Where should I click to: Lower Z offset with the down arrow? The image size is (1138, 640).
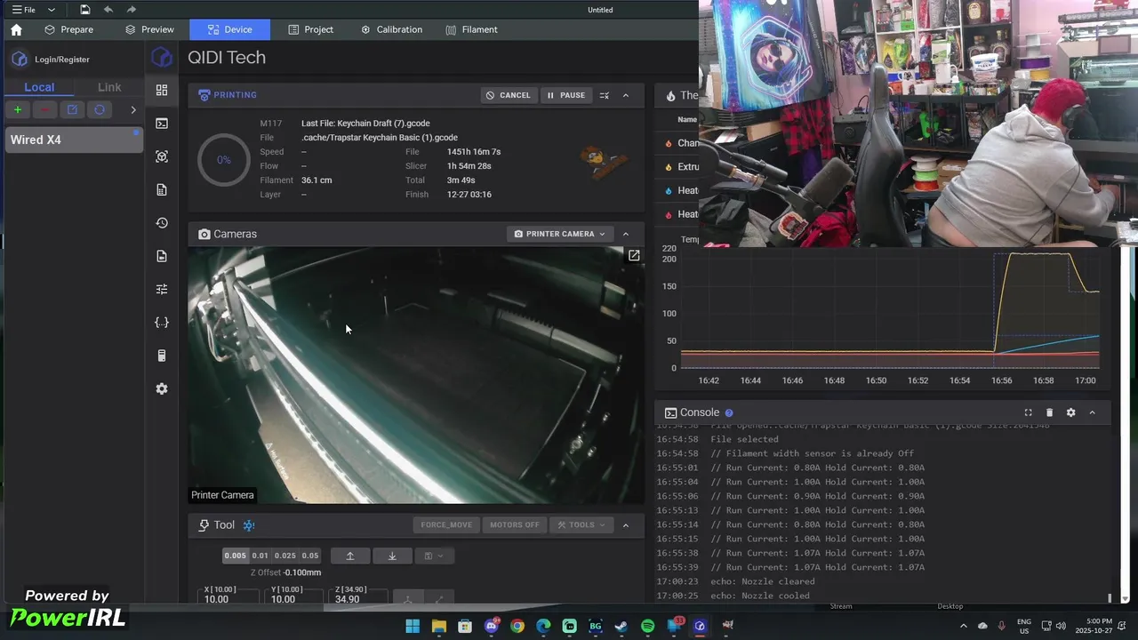coord(392,556)
